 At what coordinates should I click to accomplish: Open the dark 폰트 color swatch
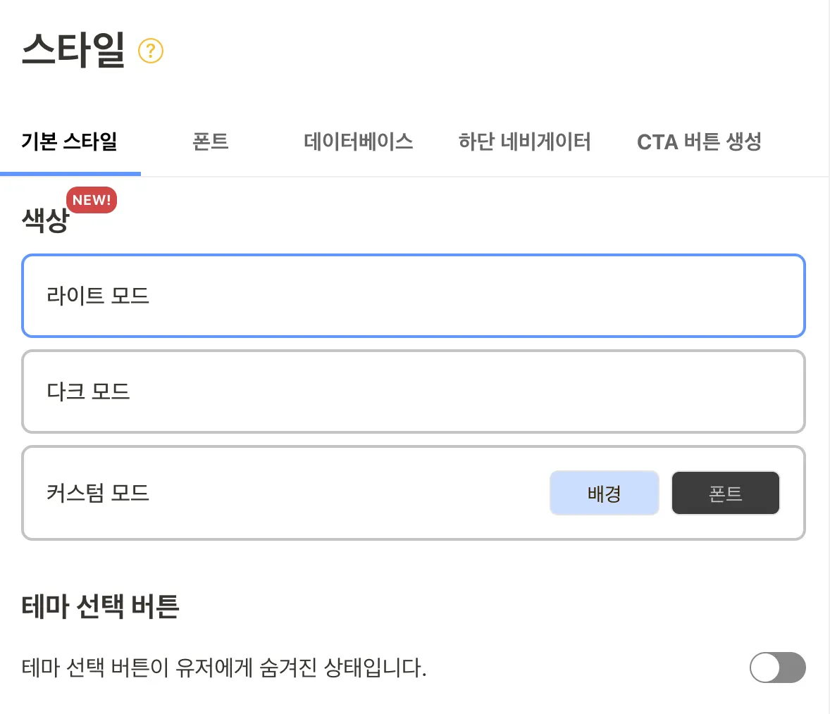click(x=725, y=493)
